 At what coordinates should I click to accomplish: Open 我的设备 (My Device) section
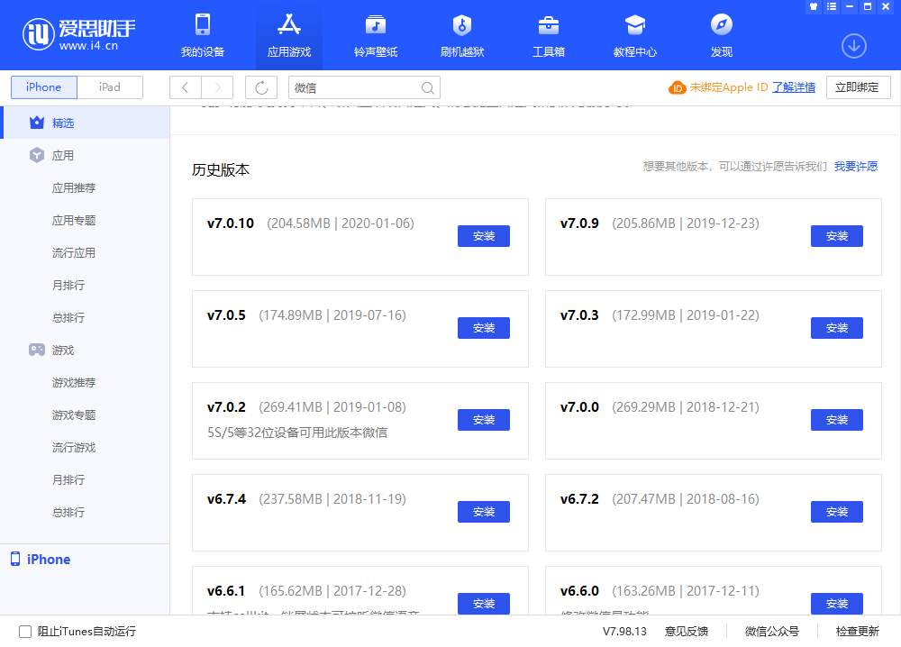tap(202, 36)
